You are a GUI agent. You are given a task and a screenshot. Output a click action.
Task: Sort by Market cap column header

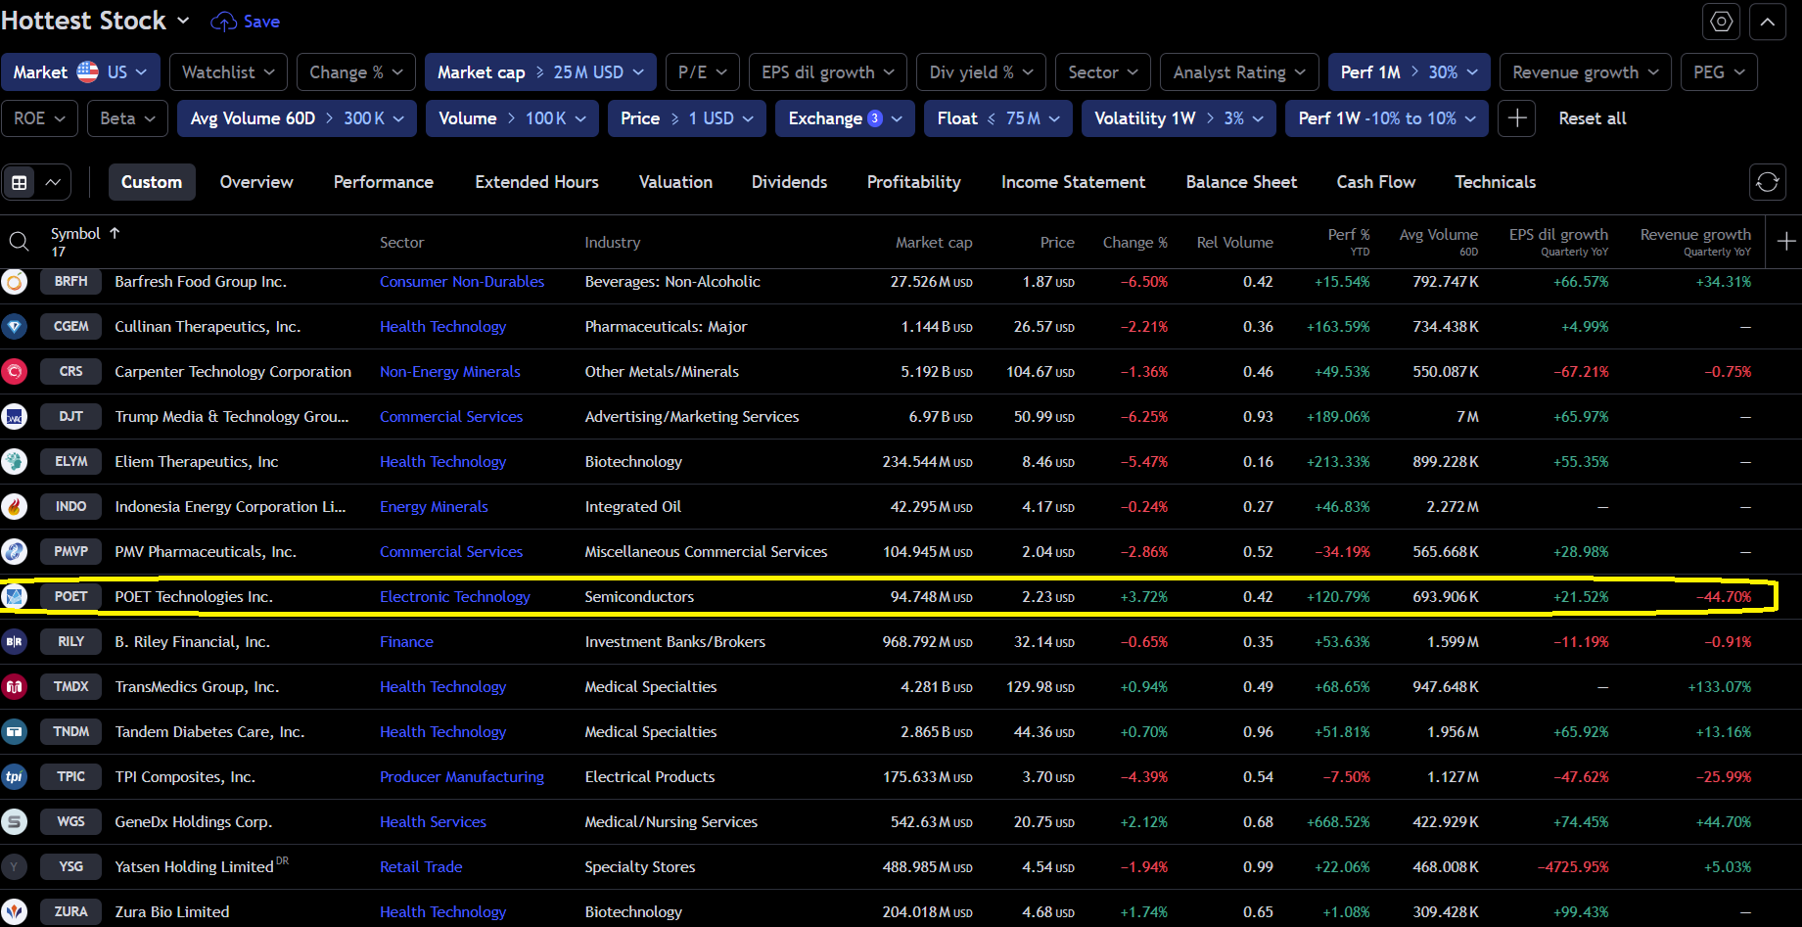pos(933,243)
